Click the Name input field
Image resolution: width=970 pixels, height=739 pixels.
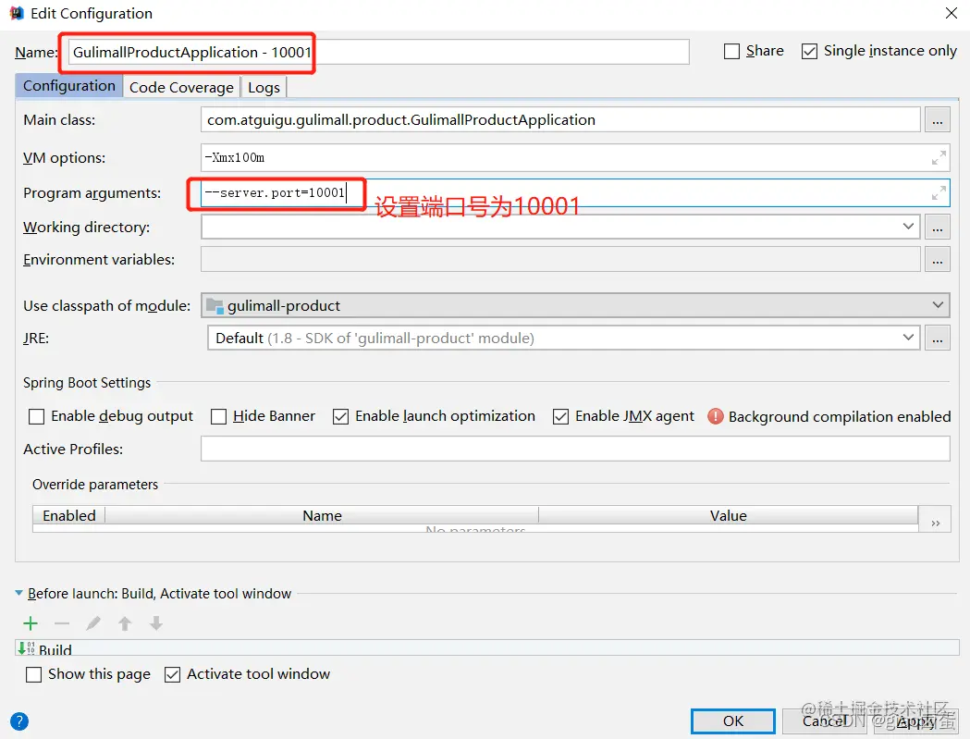pos(378,52)
